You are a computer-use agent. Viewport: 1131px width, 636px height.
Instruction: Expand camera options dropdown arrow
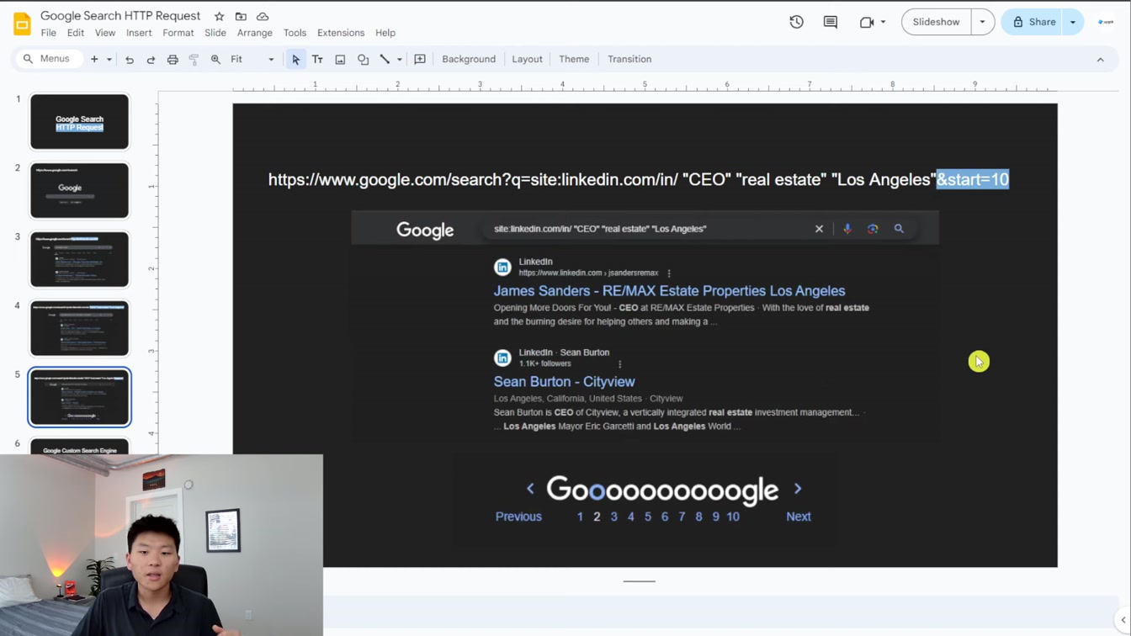[883, 22]
